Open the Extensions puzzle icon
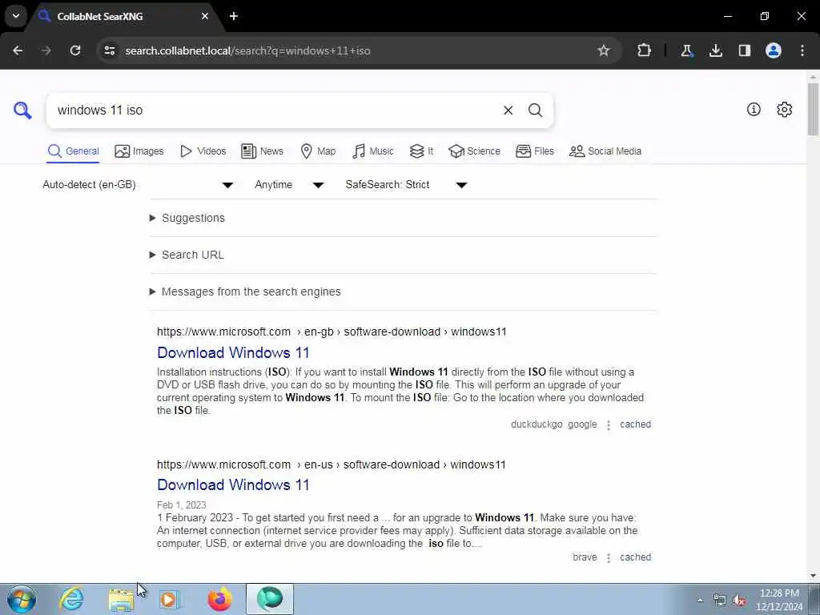This screenshot has height=615, width=820. point(645,50)
